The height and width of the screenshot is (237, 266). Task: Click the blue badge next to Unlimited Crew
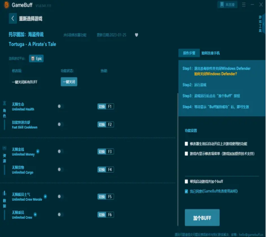pyautogui.click(x=35, y=215)
